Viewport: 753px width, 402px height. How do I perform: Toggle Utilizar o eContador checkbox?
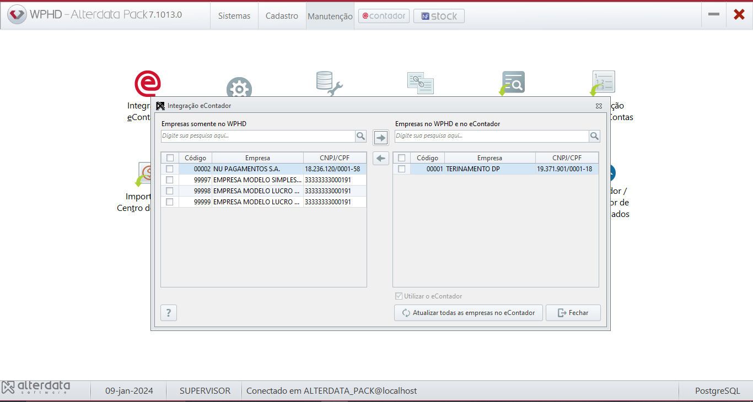[399, 296]
